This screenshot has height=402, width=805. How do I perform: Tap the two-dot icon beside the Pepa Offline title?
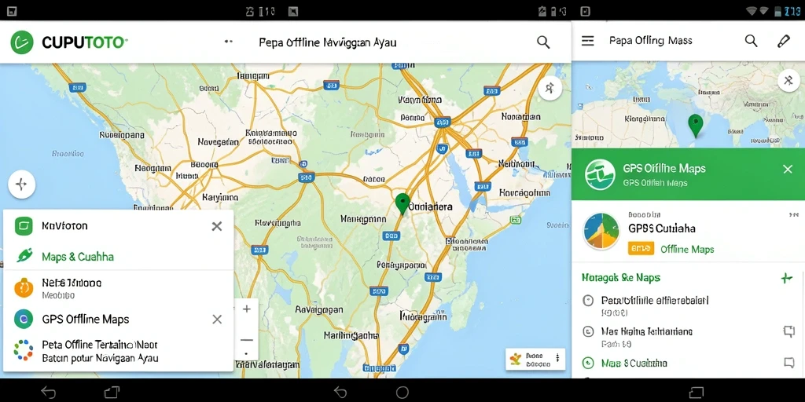pos(229,42)
